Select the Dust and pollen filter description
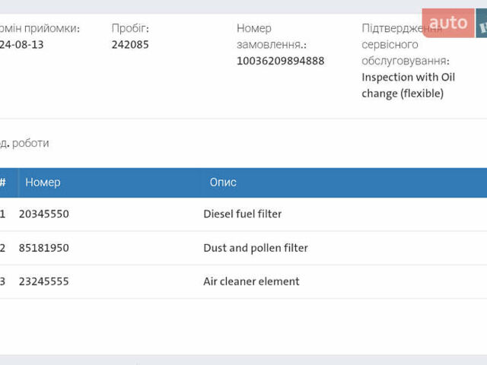Viewport: 487px width, 365px height. point(255,248)
